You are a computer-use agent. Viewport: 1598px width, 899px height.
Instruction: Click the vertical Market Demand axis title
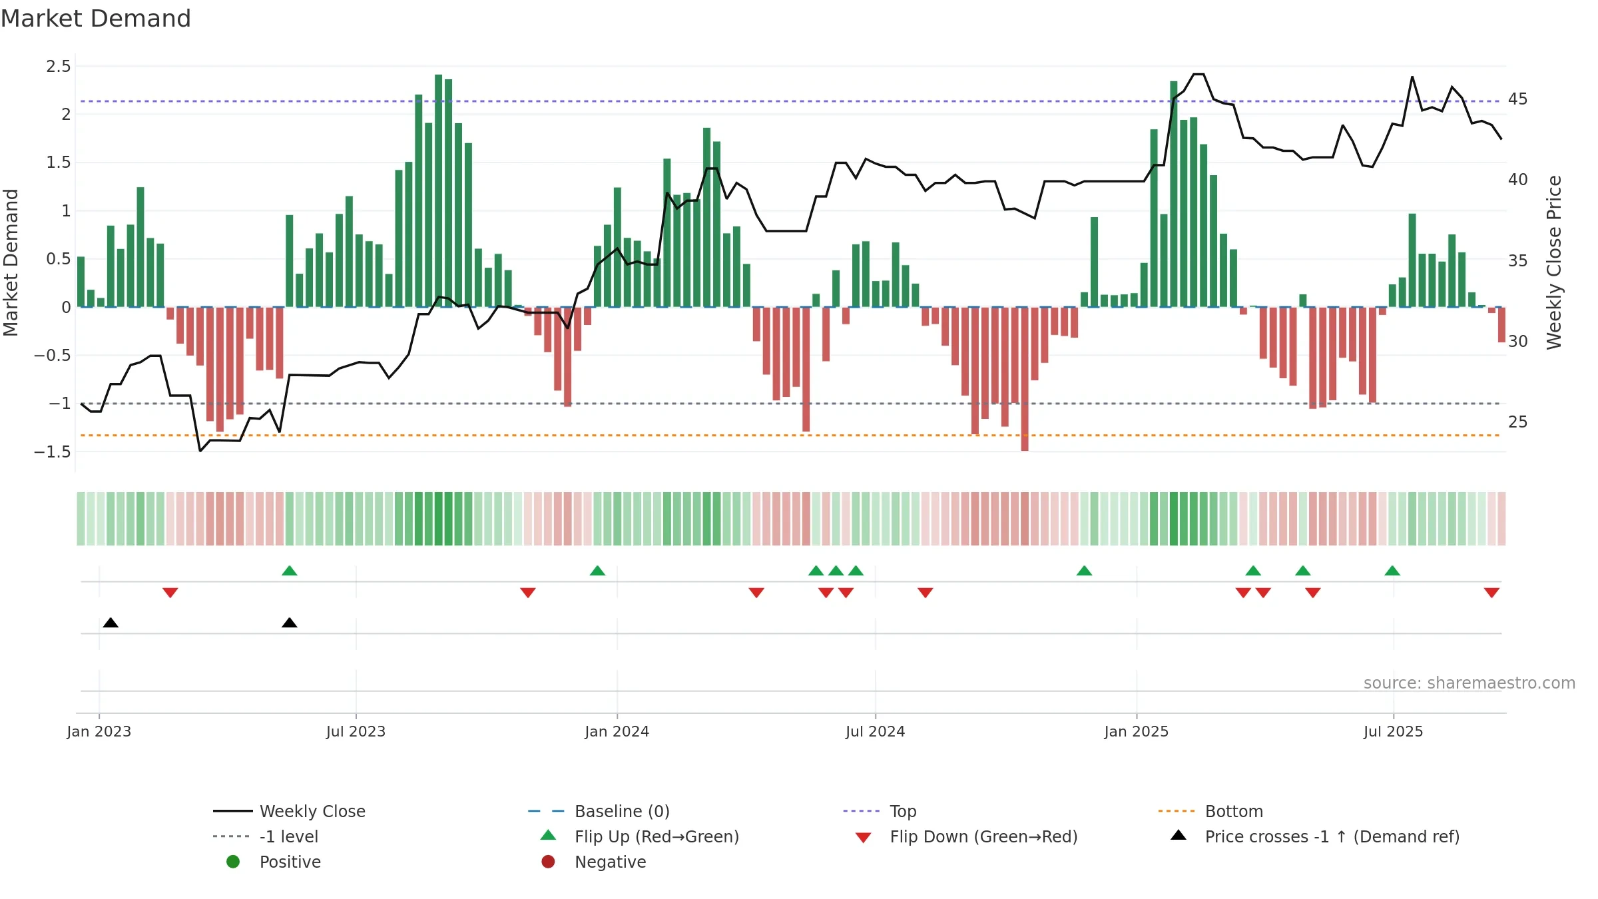[11, 262]
